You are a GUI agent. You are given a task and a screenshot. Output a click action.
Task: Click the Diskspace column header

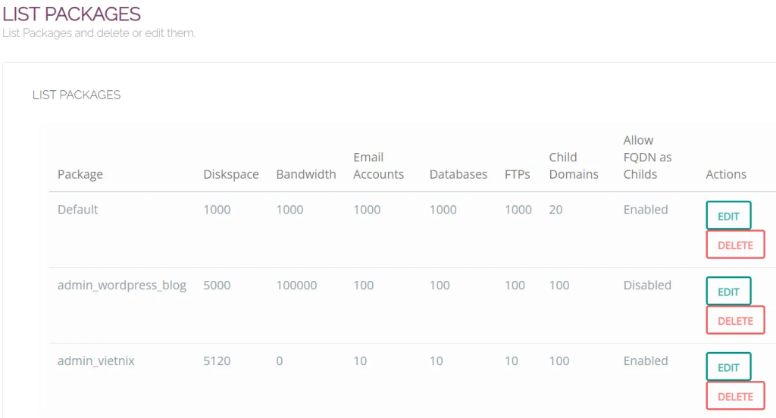pyautogui.click(x=231, y=174)
